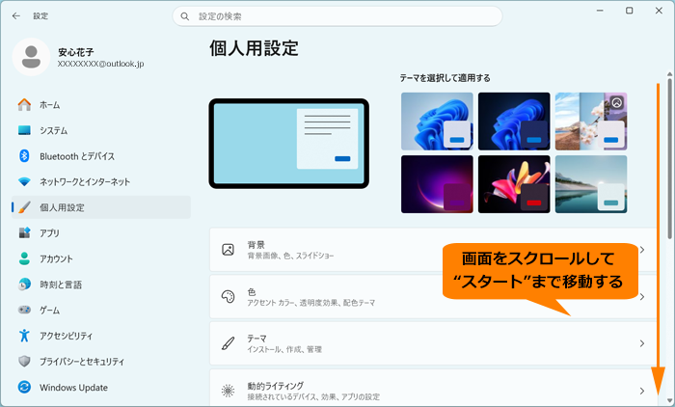Click the 個人用設定 paintbrush icon

click(x=24, y=207)
